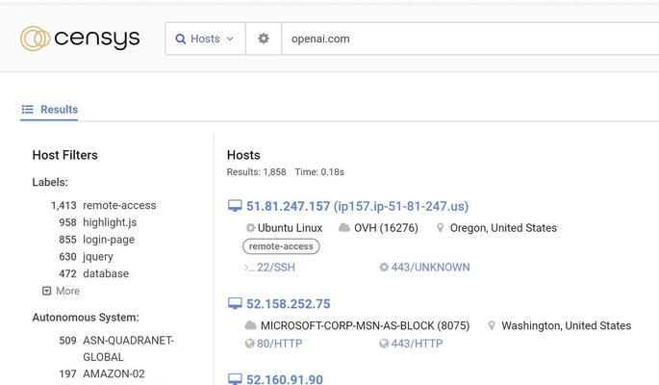Click terminal icon beside 22/SSH

[x=249, y=268]
